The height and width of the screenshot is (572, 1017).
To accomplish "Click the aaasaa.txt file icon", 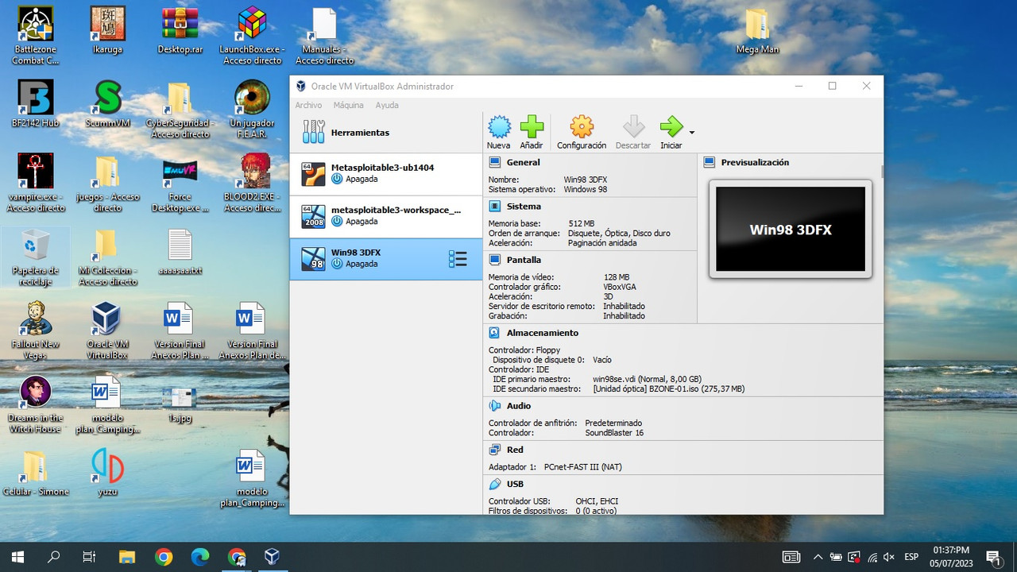I will [180, 252].
